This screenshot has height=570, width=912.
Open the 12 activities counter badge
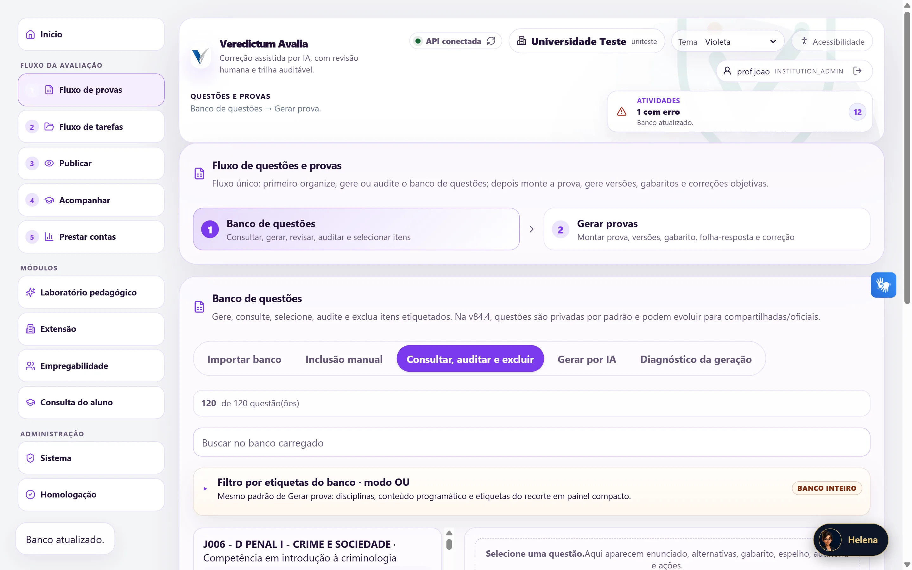(857, 112)
